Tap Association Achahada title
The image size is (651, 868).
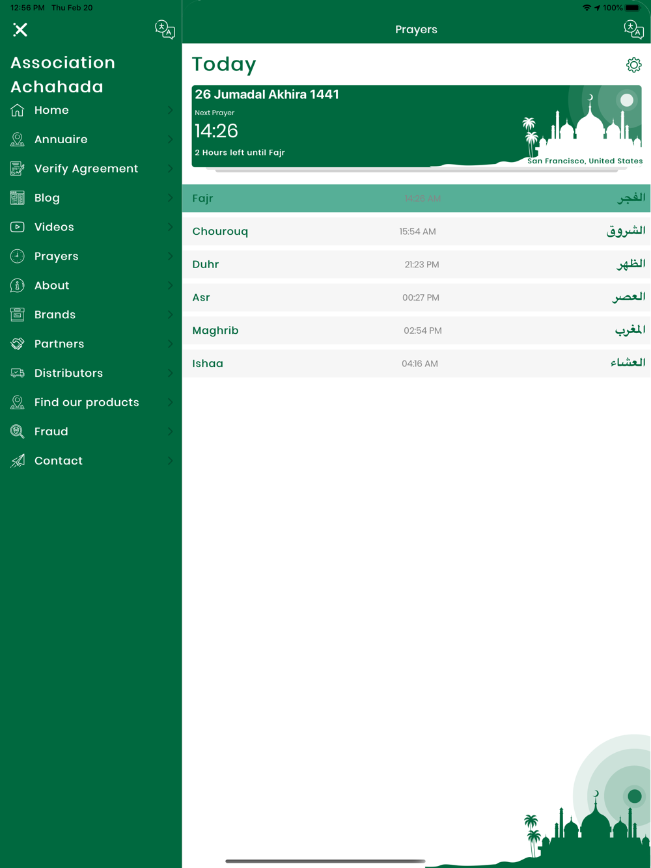point(62,74)
